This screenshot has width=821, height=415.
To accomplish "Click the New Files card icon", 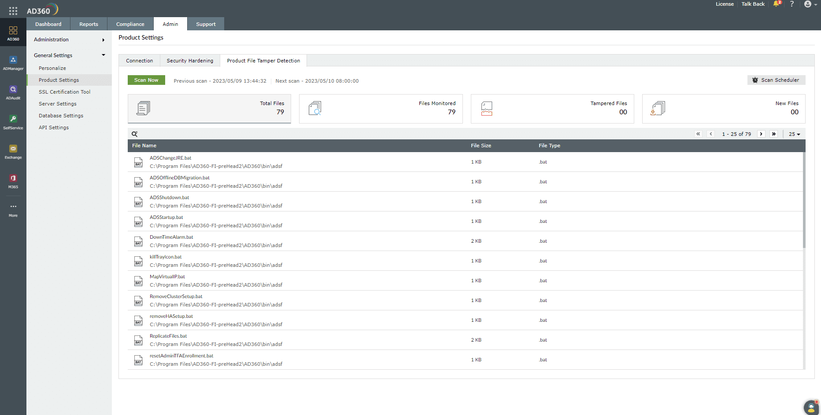I will pyautogui.click(x=658, y=108).
